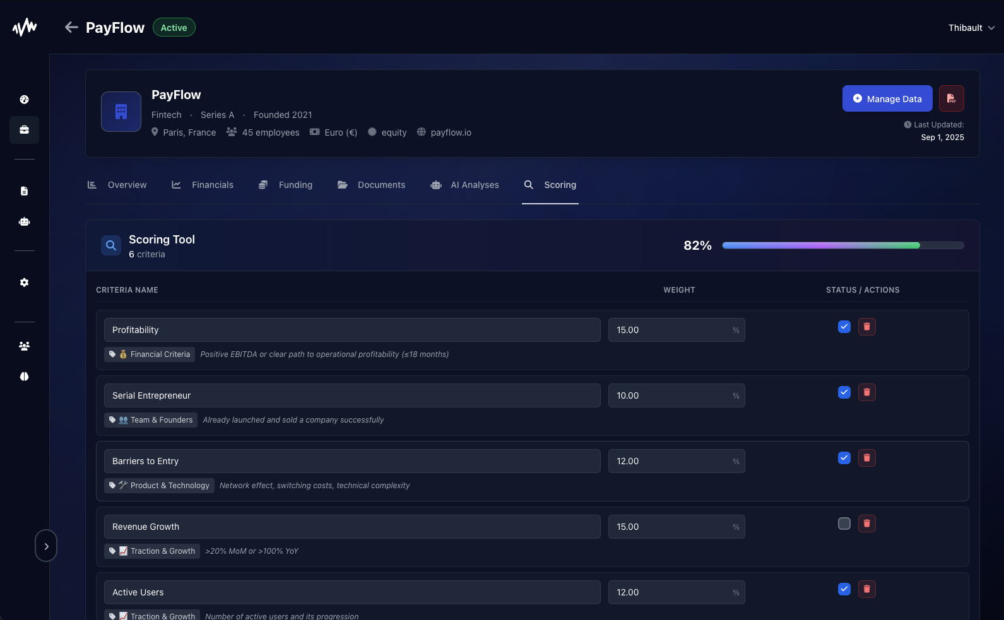The height and width of the screenshot is (620, 1004).
Task: Open the Thibault user dropdown
Action: tap(971, 28)
